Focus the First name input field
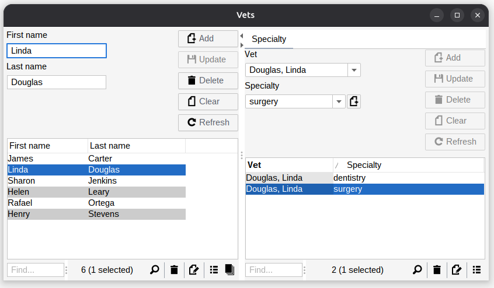This screenshot has height=288, width=494. point(57,51)
